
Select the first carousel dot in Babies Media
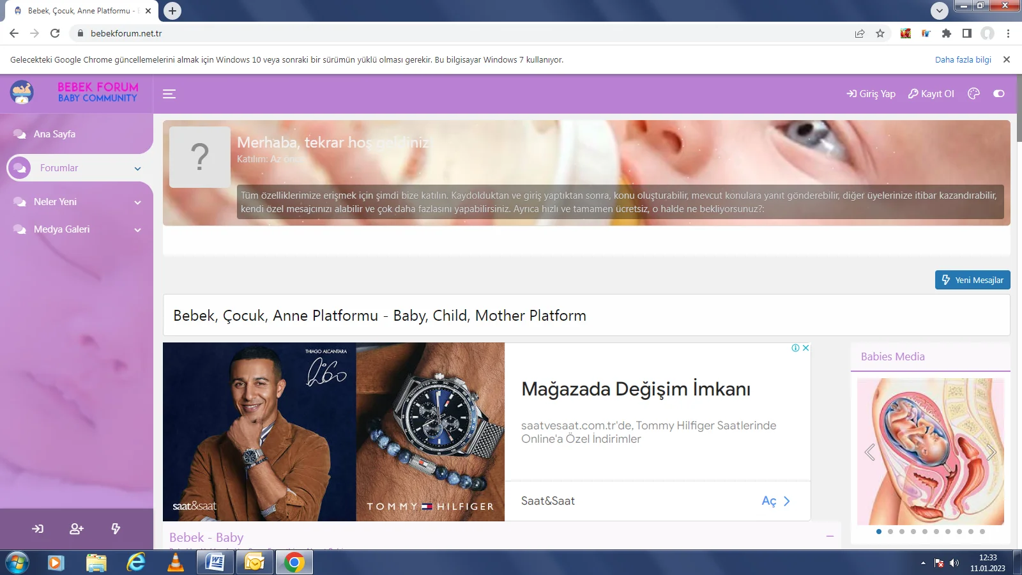(x=879, y=532)
